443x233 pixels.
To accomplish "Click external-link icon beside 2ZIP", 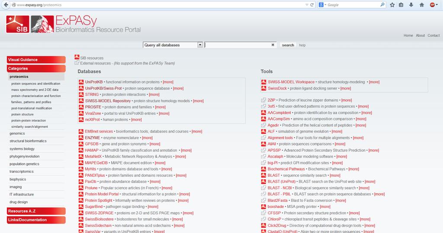I will point(263,100).
